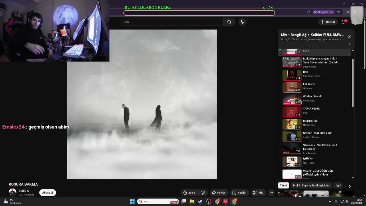Focus the YouTube Ara search box
The image size is (366, 206).
coord(172,22)
